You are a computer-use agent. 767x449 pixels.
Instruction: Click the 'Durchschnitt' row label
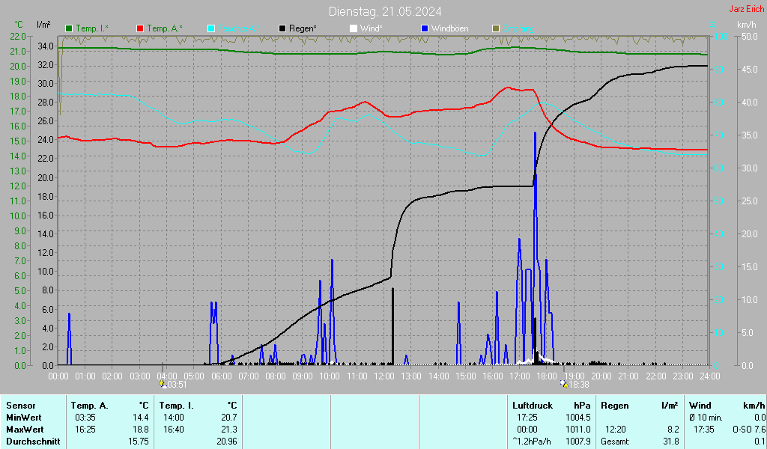click(x=33, y=442)
